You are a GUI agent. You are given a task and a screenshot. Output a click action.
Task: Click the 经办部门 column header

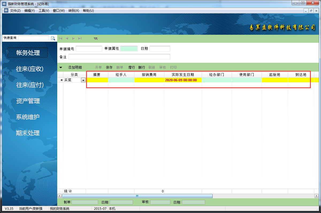click(x=217, y=75)
